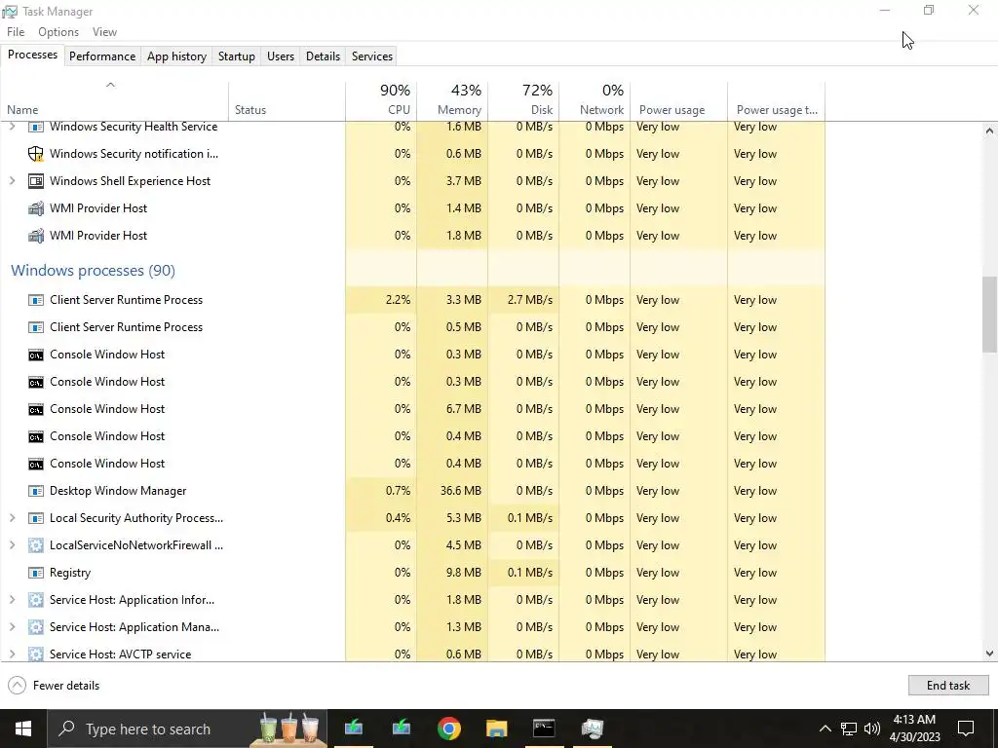Switch to the Services tab
This screenshot has height=748, width=998.
[372, 56]
